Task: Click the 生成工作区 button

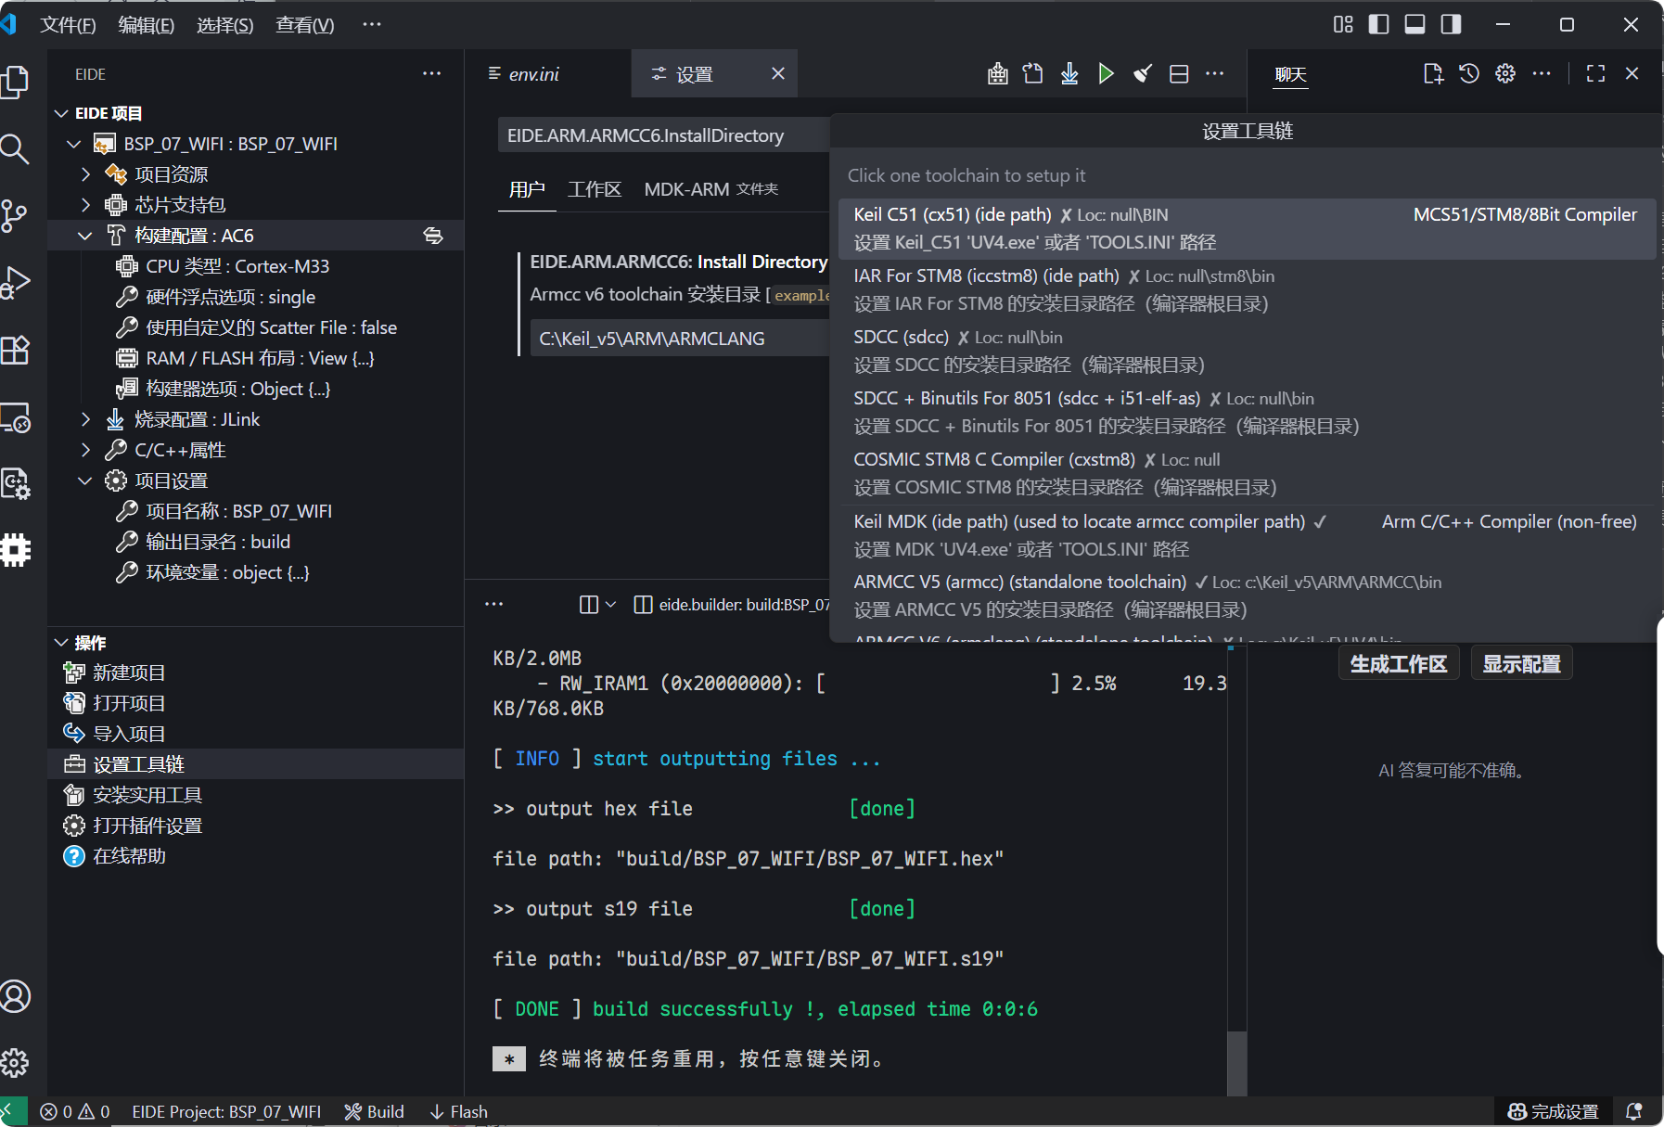Action: [x=1399, y=662]
